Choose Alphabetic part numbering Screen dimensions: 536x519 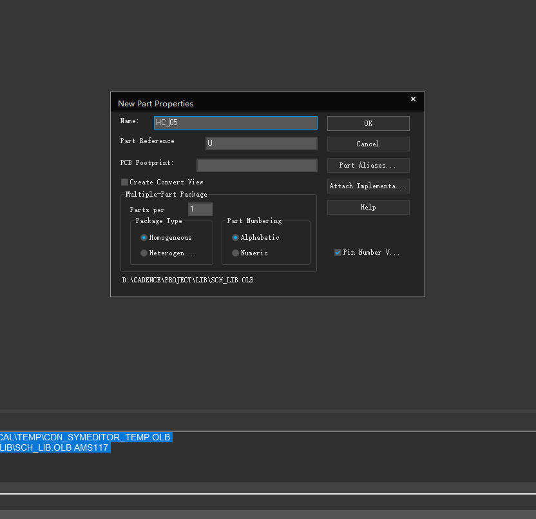pos(235,237)
